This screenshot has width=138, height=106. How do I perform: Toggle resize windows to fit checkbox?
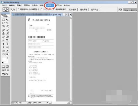tap(19, 9)
